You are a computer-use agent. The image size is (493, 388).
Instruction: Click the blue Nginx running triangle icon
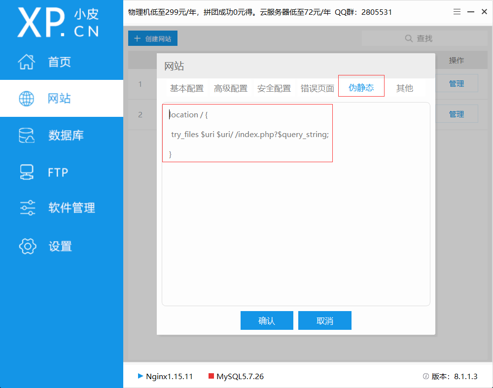pos(141,376)
